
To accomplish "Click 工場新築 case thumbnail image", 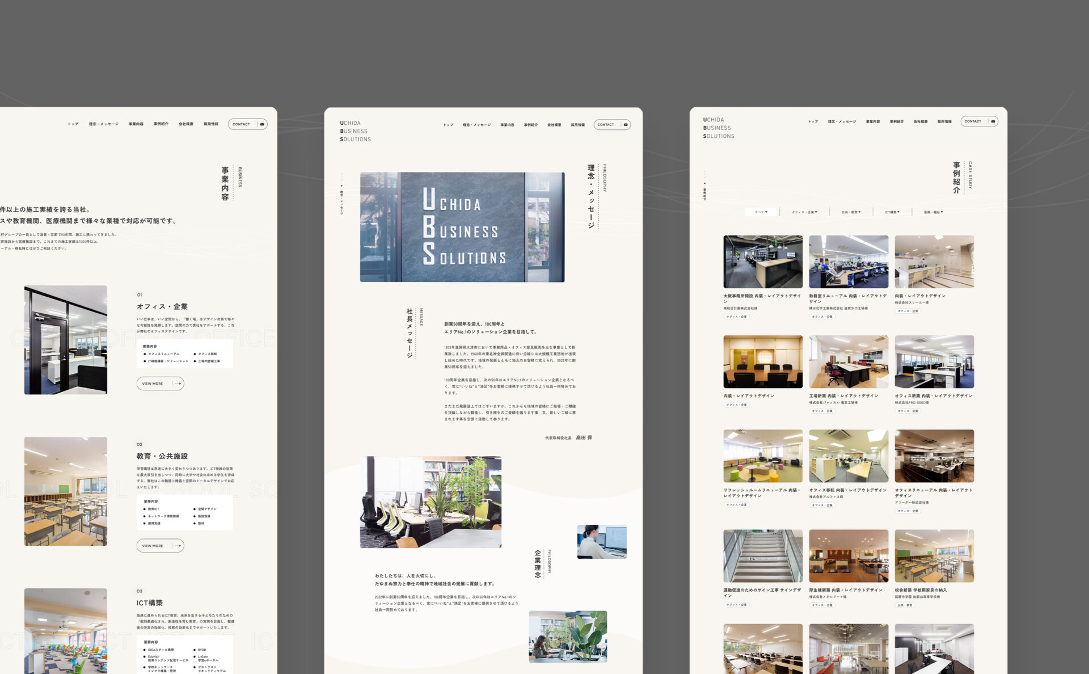I will click(849, 362).
